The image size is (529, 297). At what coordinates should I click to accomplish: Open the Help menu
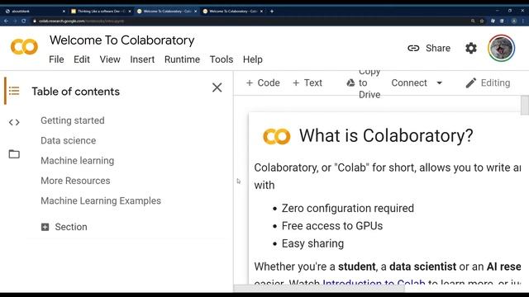coord(253,59)
